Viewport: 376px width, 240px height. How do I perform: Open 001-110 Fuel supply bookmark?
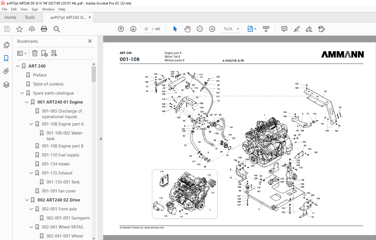click(61, 155)
